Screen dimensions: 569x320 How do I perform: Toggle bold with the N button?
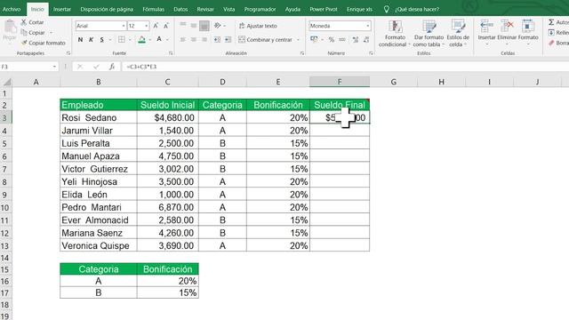coord(80,39)
